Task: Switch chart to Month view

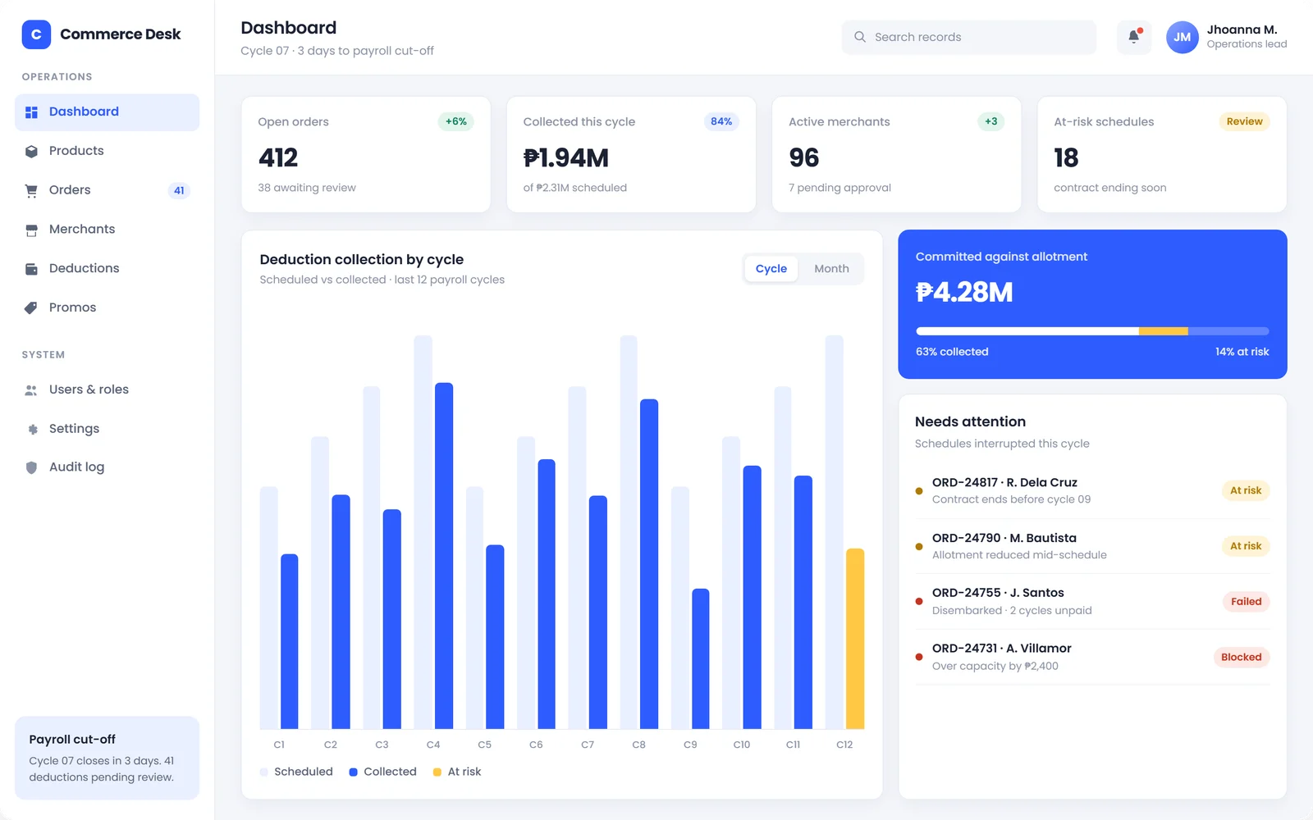Action: coord(831,269)
